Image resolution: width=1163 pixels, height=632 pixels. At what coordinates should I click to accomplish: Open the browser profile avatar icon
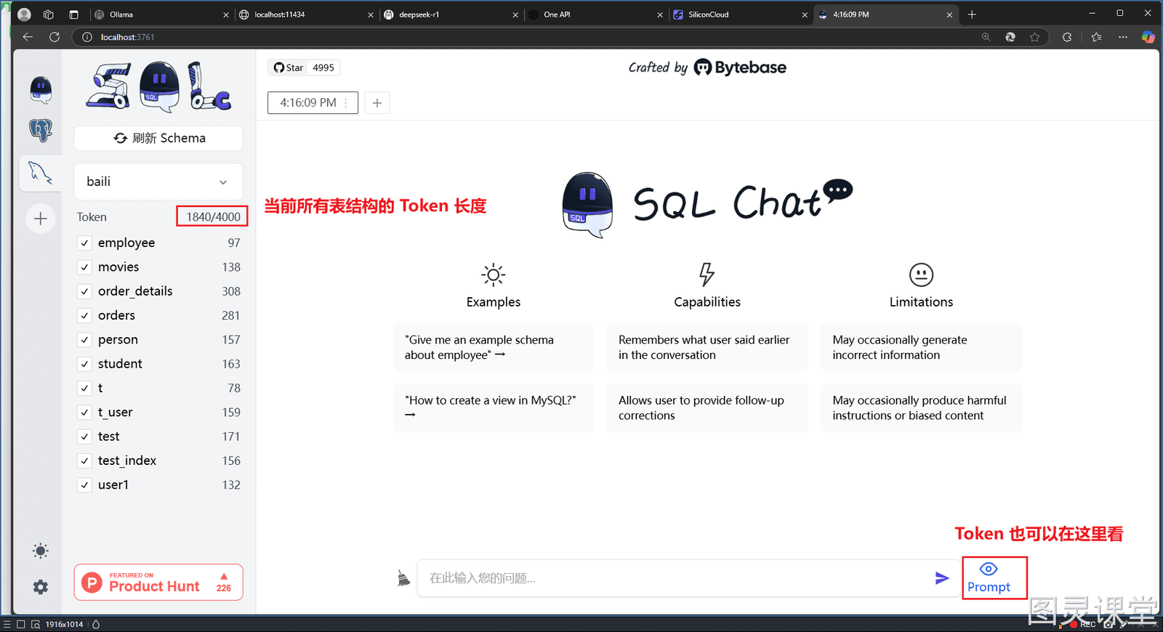coord(24,15)
